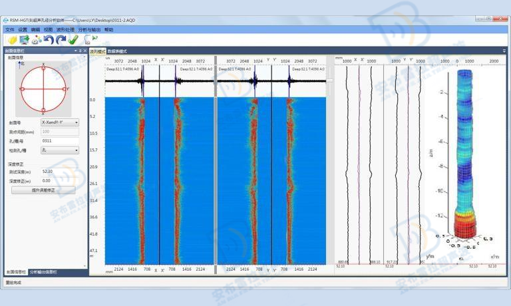Click the top X marker on compass circle
Viewport: 511px width, 306px height.
coord(43,69)
